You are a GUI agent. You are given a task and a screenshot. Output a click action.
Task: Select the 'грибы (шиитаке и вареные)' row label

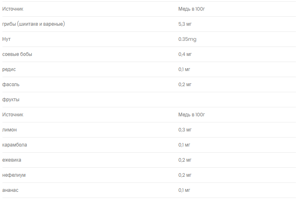tap(33, 24)
